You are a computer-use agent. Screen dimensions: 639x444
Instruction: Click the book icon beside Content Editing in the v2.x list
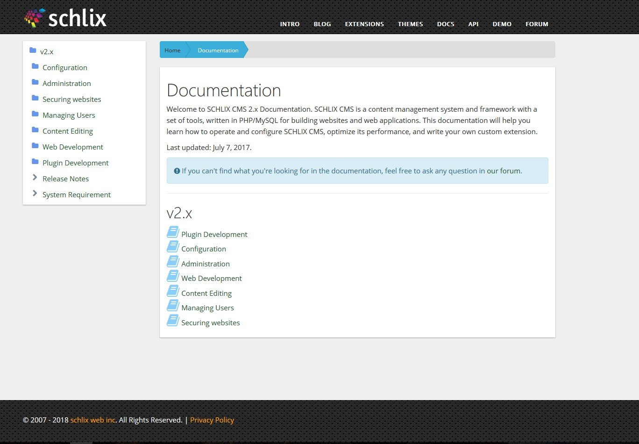click(173, 291)
